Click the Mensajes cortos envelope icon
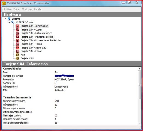Image resolution: width=143 pixels, height=131 pixels. pos(17,37)
